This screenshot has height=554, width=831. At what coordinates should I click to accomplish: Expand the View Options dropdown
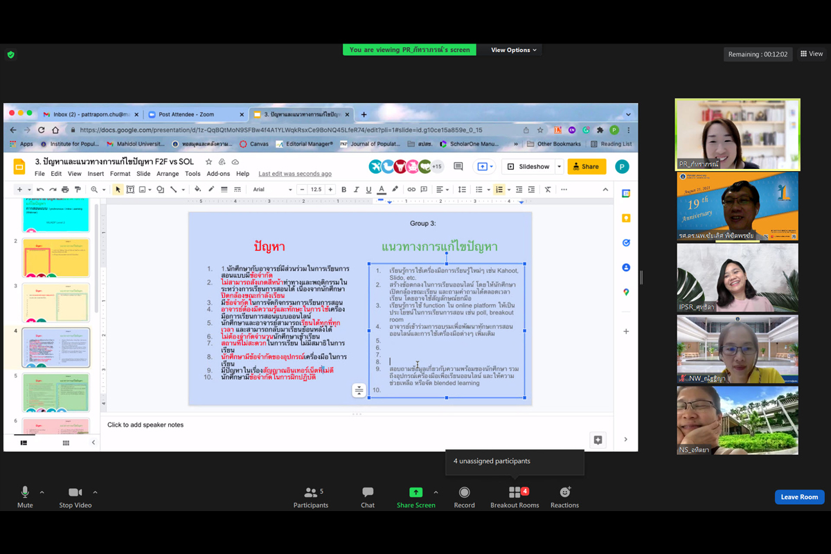tap(514, 50)
